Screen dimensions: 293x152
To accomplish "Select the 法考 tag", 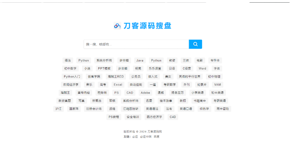I will (169, 109).
